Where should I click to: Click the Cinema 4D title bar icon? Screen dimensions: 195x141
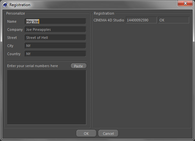point(5,5)
